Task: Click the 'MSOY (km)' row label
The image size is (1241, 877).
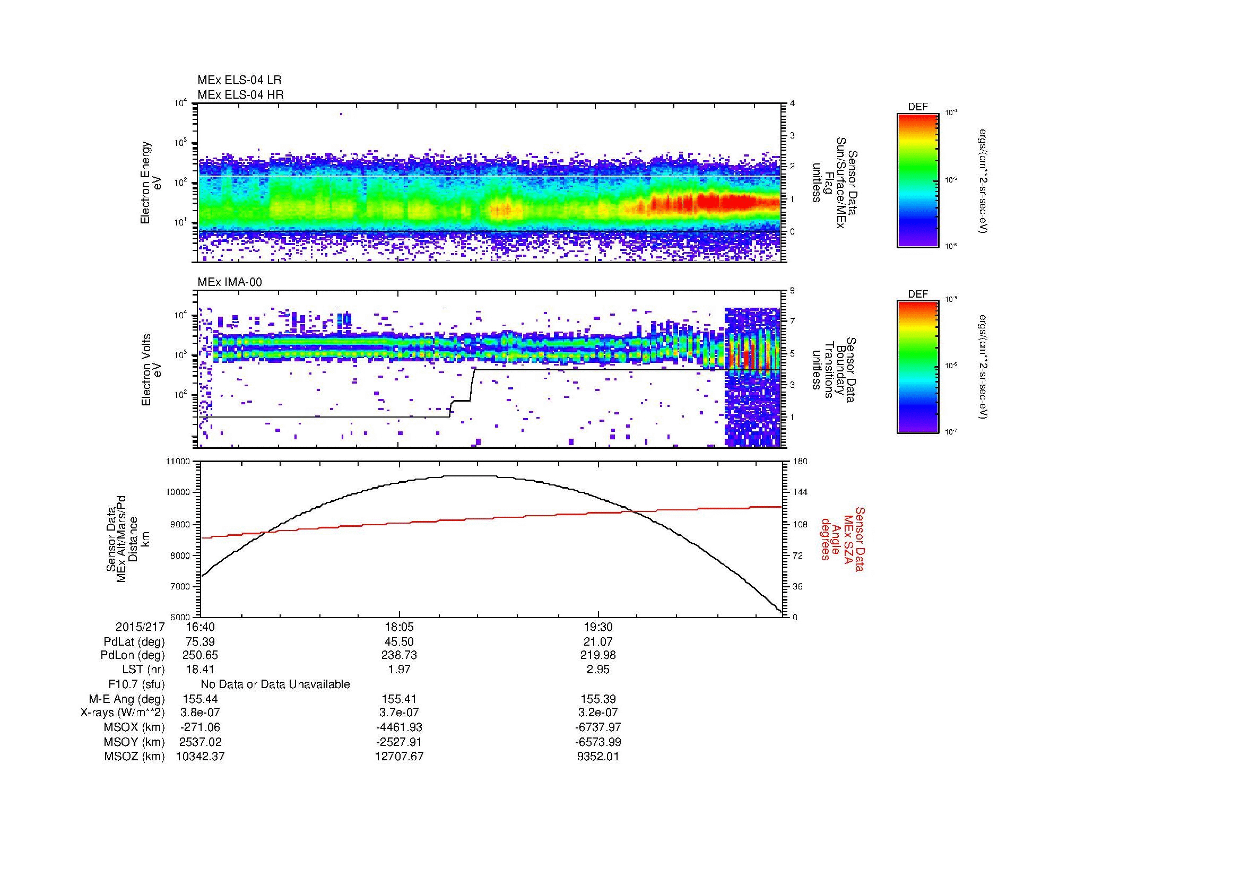Action: pos(135,742)
